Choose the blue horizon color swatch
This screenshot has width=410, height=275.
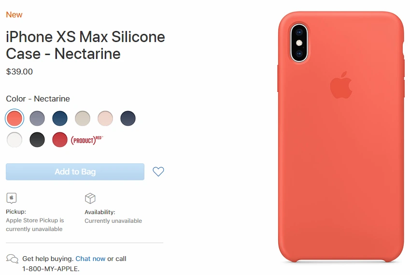60,118
